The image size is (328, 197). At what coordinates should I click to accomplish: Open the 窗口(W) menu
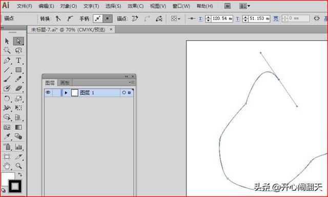(x=181, y=6)
